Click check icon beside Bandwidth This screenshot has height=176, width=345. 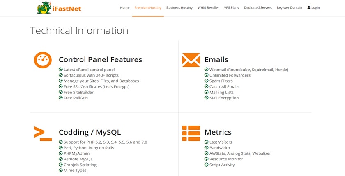point(206,148)
